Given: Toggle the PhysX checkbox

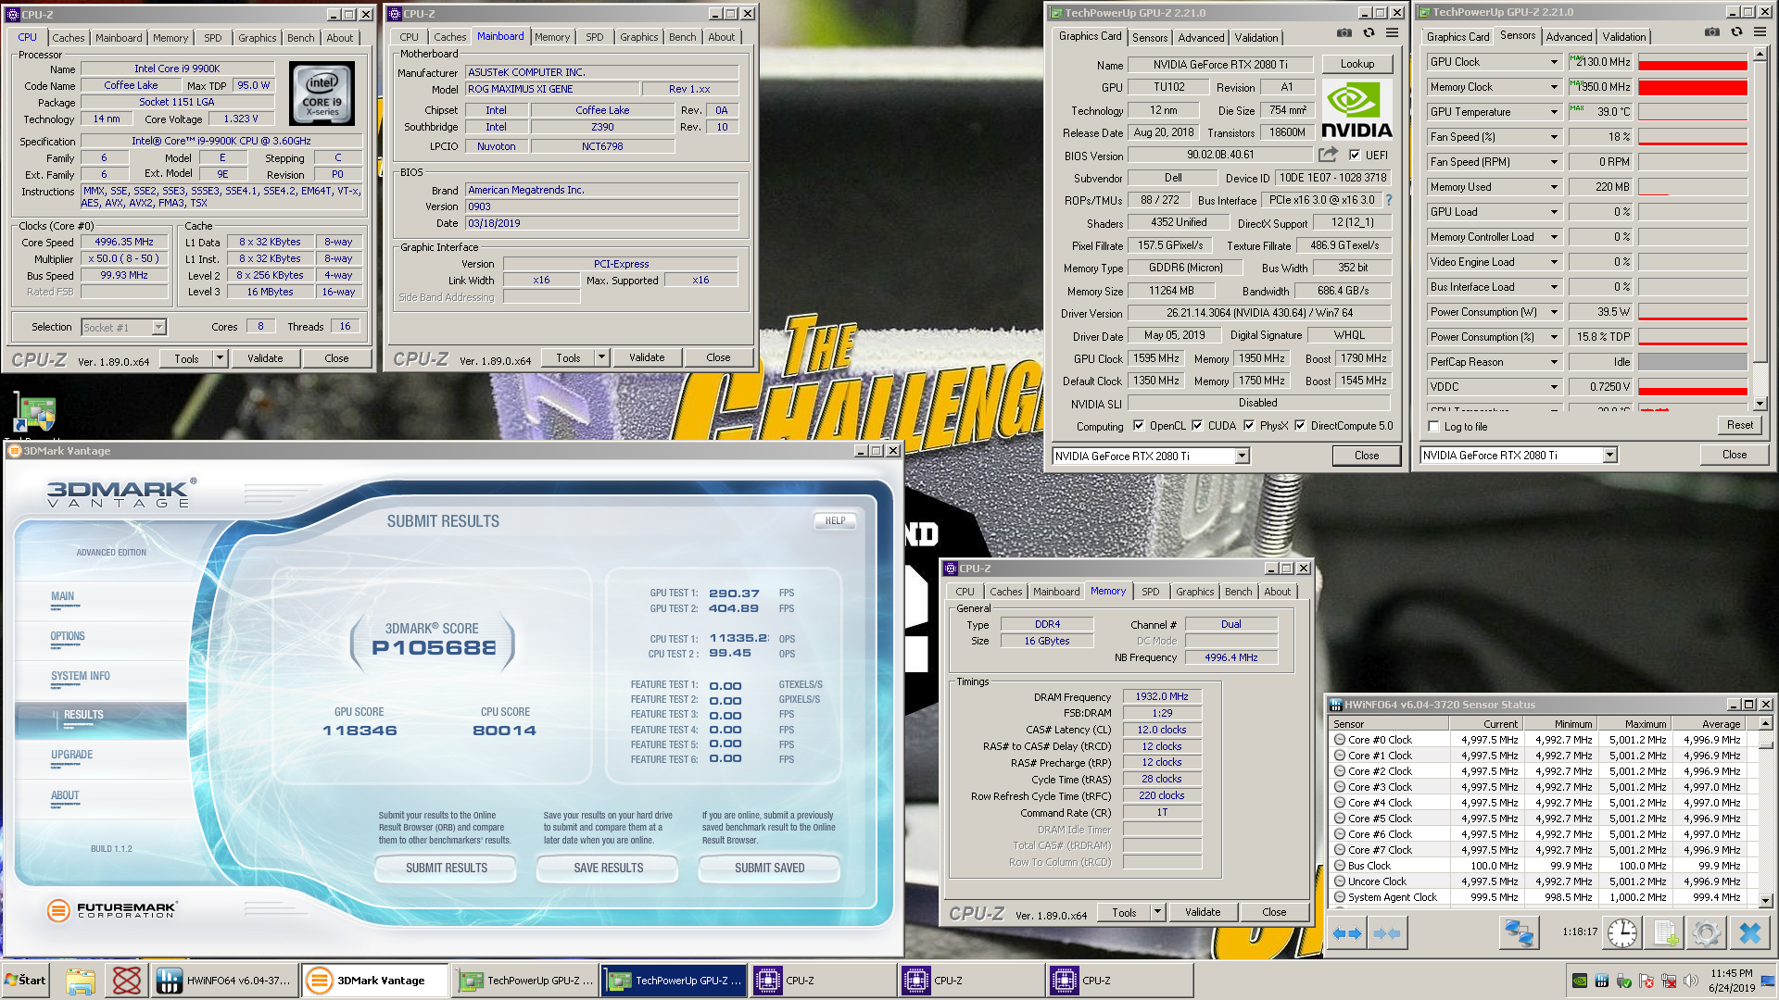Looking at the screenshot, I should pyautogui.click(x=1249, y=426).
